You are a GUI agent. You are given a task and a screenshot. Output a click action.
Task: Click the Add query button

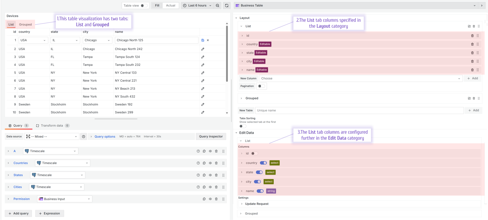pyautogui.click(x=18, y=214)
